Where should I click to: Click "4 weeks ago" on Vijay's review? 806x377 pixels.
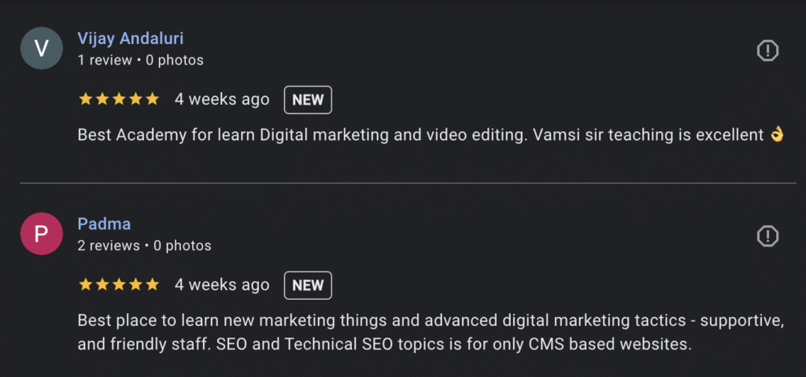coord(222,100)
